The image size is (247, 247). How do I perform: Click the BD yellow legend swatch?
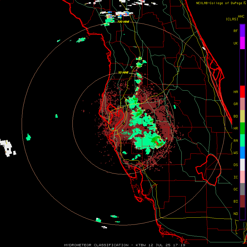[x=242, y=116]
